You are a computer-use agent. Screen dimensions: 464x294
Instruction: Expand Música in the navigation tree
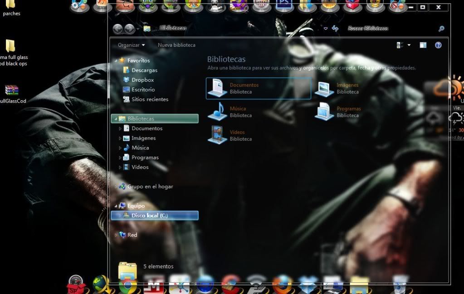pos(120,148)
